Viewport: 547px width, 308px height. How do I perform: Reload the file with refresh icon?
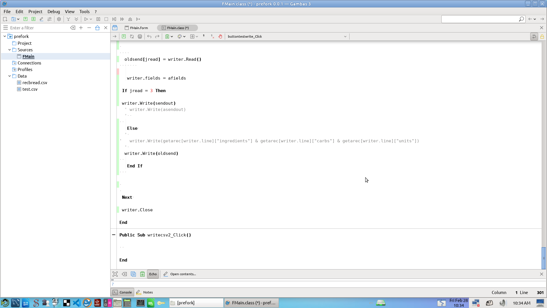point(132,37)
